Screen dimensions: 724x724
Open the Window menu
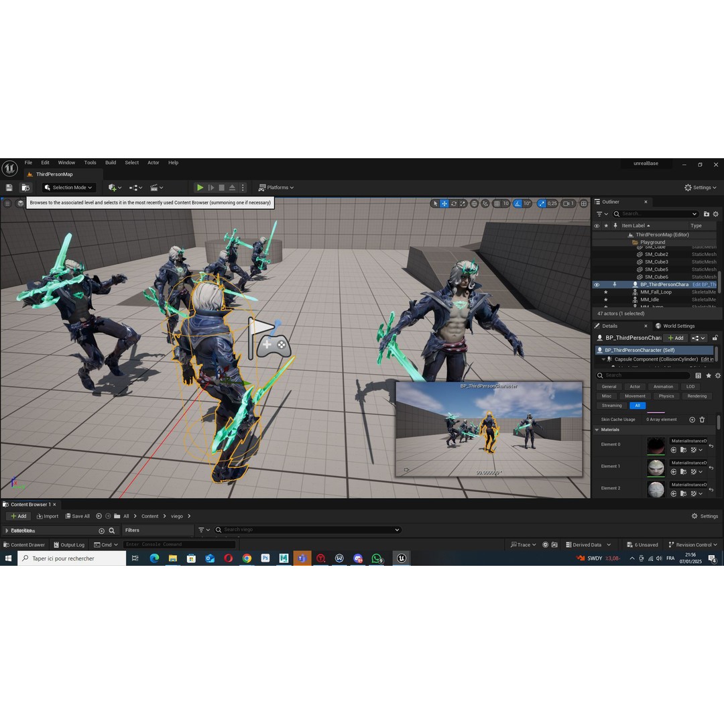coord(66,162)
